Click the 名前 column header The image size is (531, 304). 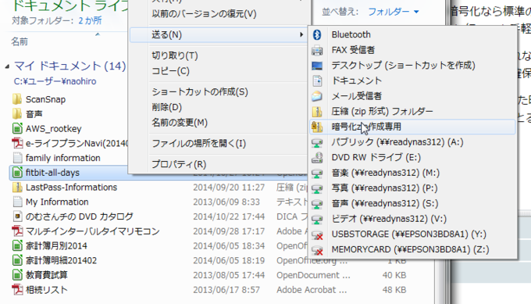[x=20, y=41]
